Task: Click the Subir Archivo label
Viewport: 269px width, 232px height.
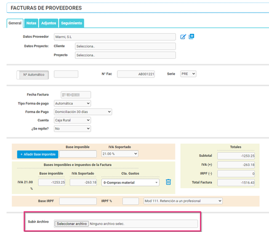Action: coord(38,222)
